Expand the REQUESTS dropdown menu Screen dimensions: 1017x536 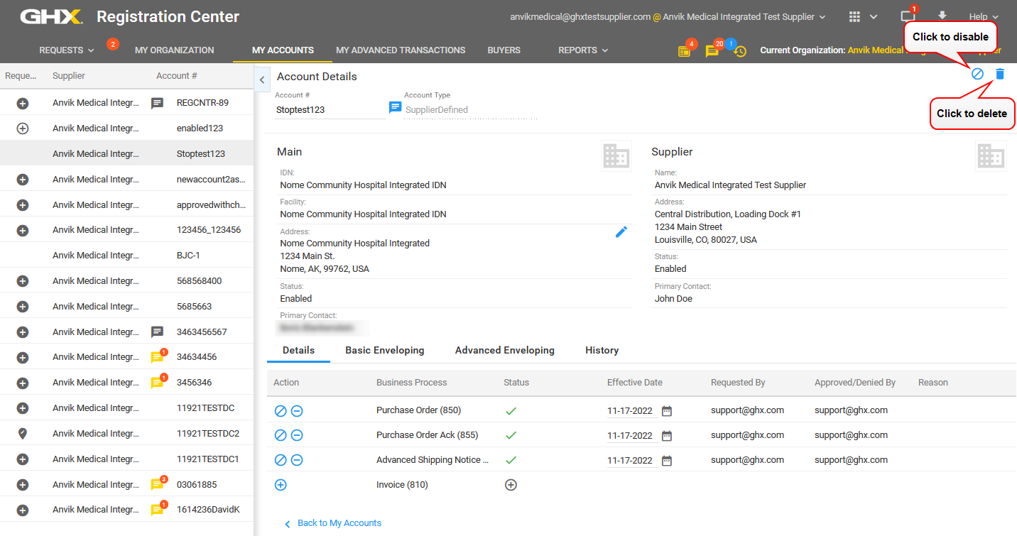pos(67,50)
